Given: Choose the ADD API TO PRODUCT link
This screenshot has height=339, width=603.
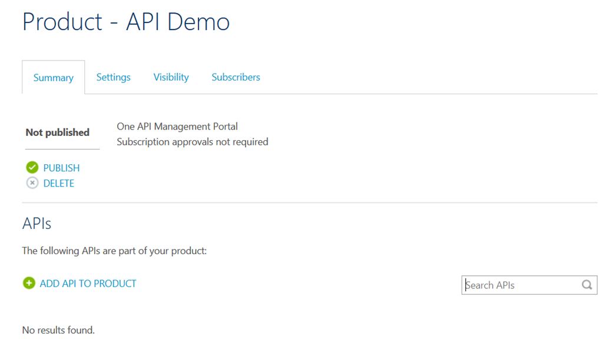Looking at the screenshot, I should click(88, 283).
